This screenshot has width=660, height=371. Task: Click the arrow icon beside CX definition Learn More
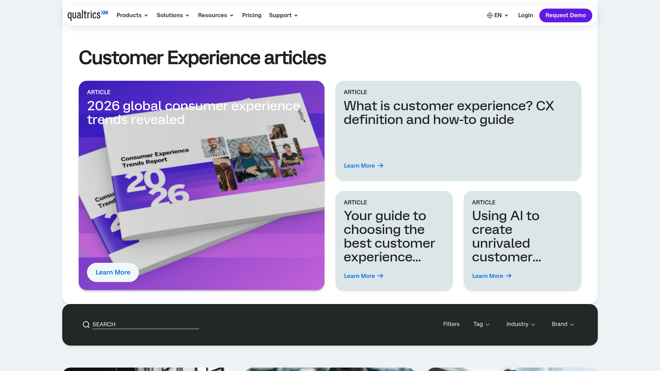tap(381, 166)
